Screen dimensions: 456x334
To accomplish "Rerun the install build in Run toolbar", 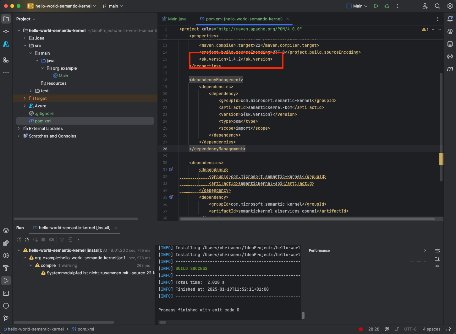I will pyautogui.click(x=19, y=240).
